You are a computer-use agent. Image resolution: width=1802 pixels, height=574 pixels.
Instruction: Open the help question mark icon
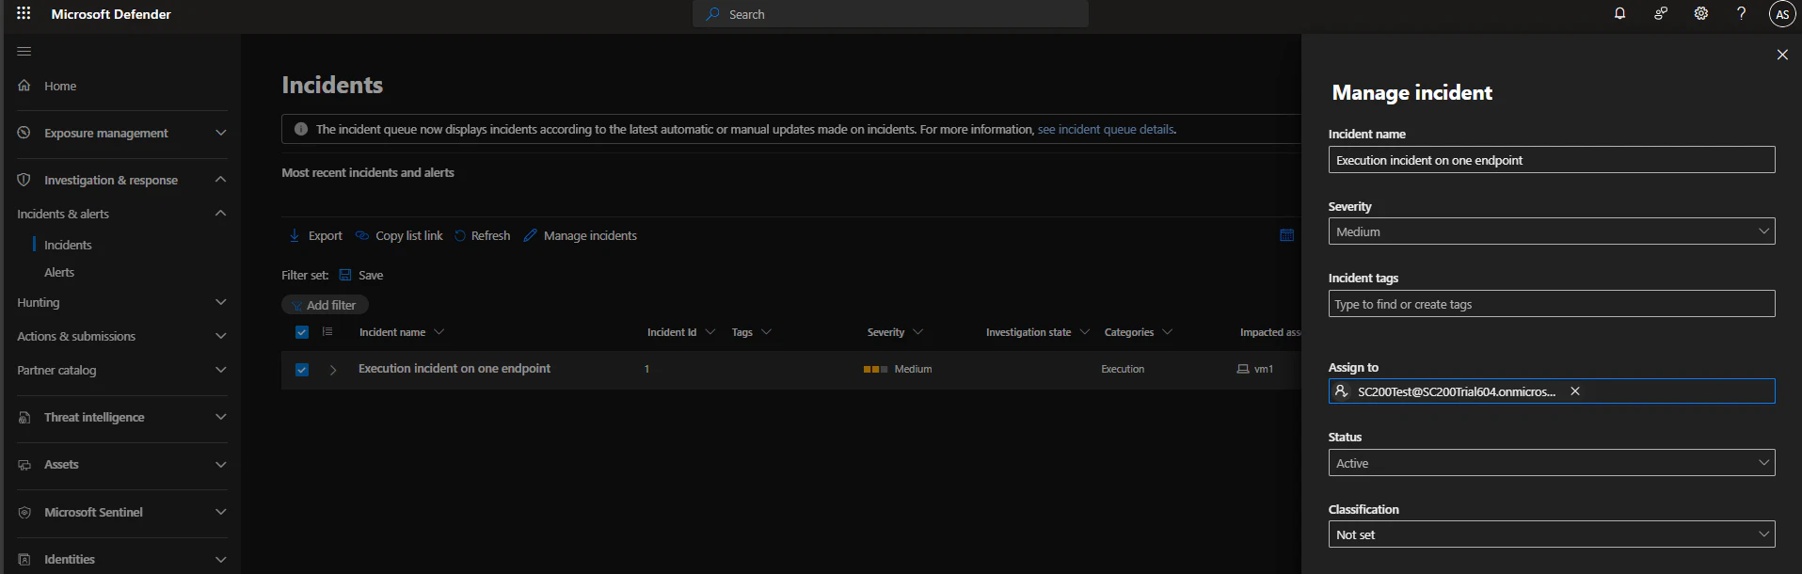[1741, 13]
